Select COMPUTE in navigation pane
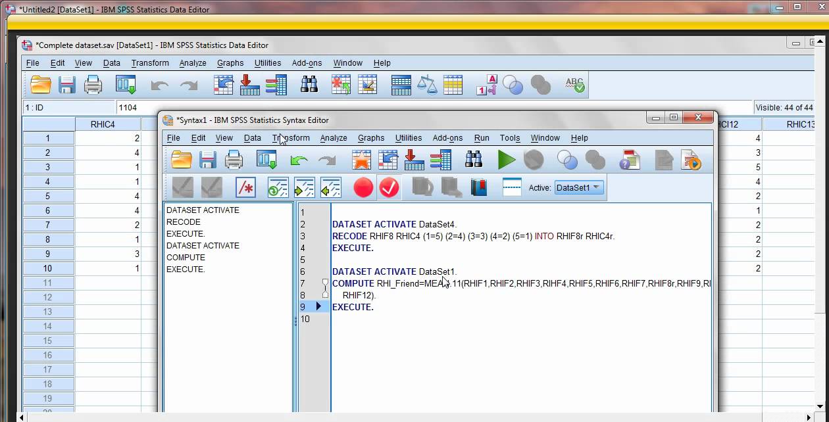The height and width of the screenshot is (422, 829). pyautogui.click(x=186, y=258)
